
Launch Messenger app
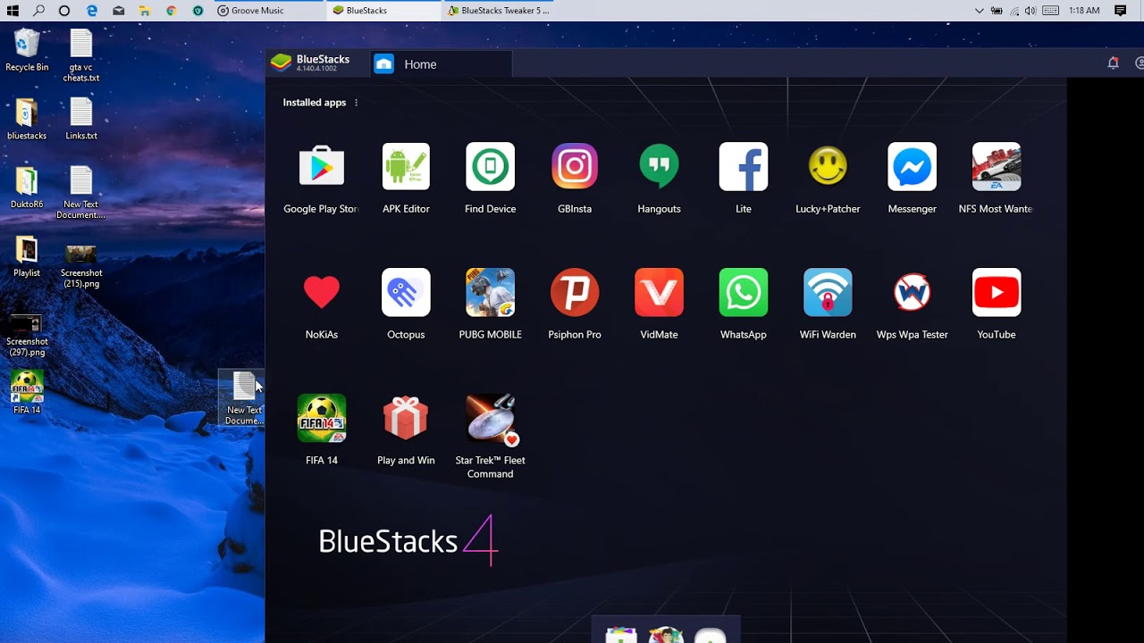coord(912,167)
